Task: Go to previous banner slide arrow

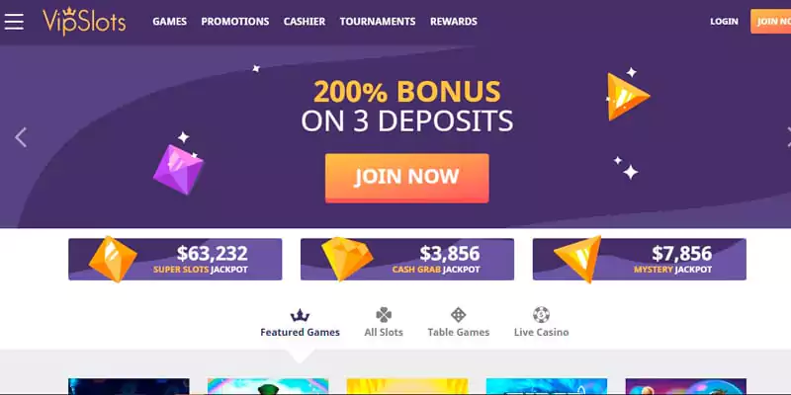Action: [x=21, y=137]
